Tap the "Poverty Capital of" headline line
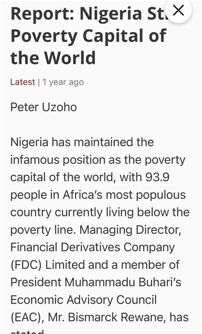The width and height of the screenshot is (202, 334). point(88,36)
